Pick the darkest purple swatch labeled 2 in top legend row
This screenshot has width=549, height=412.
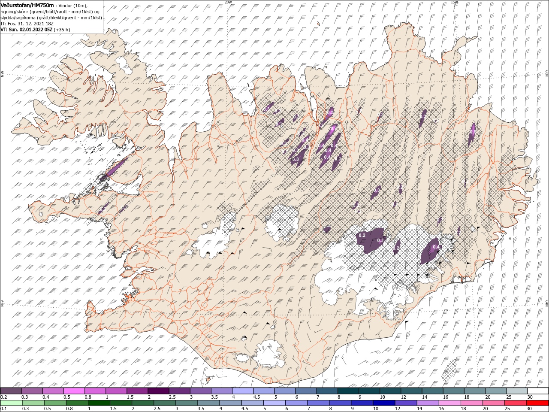coord(158,391)
